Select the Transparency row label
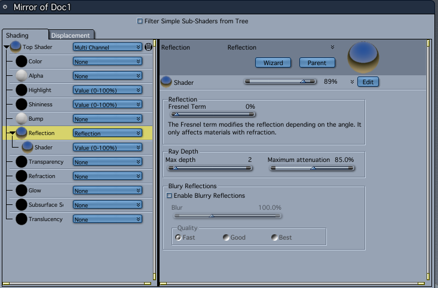 pos(46,162)
